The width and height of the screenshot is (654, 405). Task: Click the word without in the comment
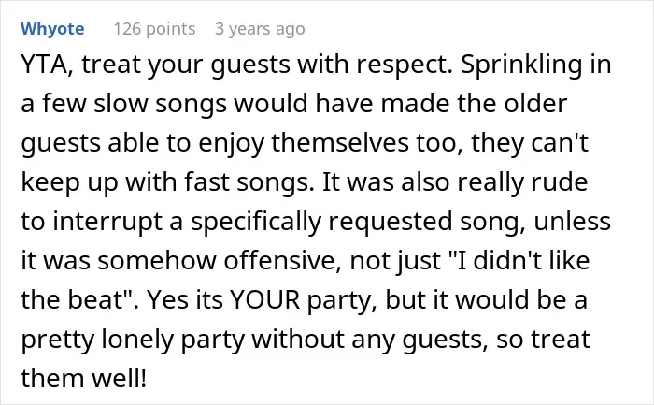298,339
